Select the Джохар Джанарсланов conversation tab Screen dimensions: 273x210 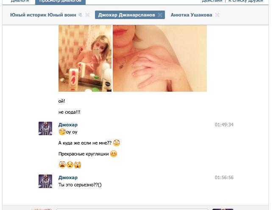127,15
